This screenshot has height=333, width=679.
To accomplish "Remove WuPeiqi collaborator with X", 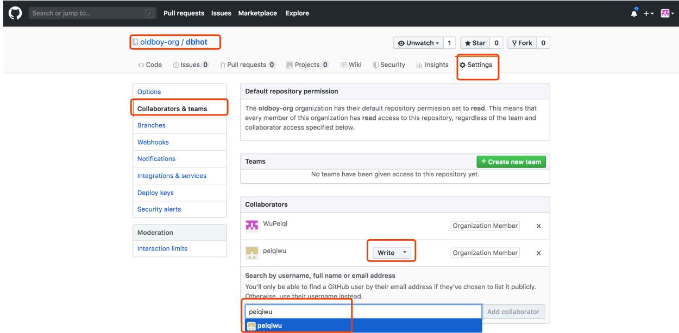I will [x=538, y=226].
